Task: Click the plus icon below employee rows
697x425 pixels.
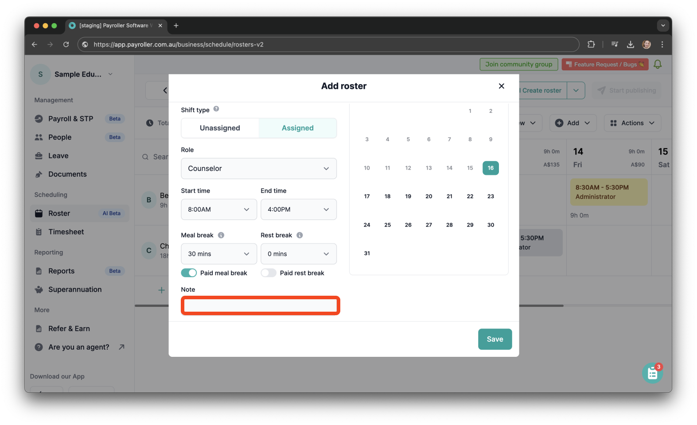Action: click(x=161, y=290)
